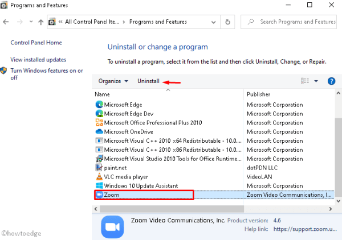This screenshot has width=342, height=240.
Task: Expand the view options dropdown arrow
Action: 316,81
